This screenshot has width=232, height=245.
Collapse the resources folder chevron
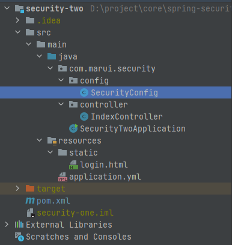40,141
